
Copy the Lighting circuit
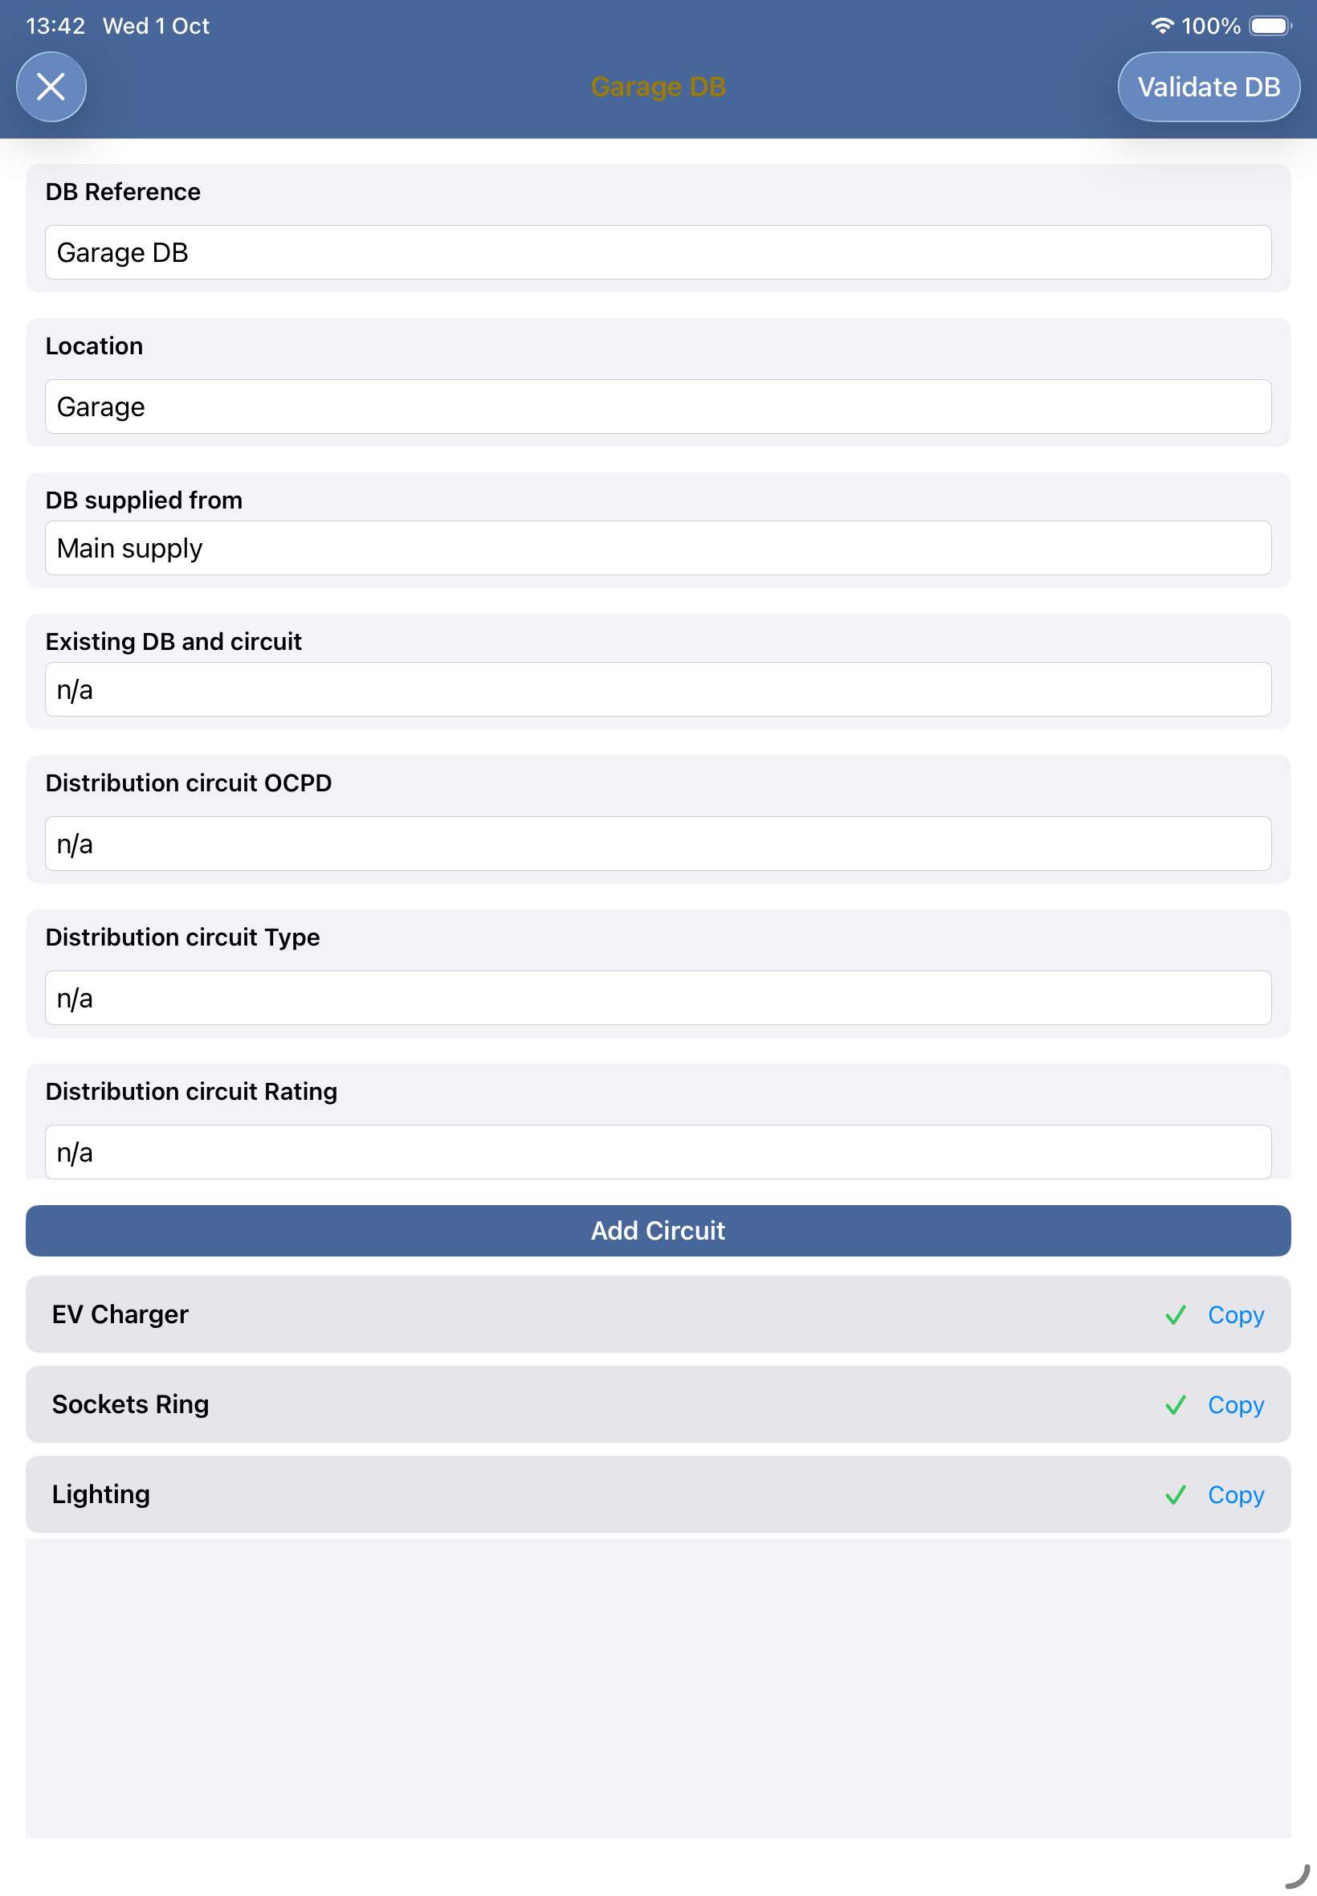coord(1235,1494)
